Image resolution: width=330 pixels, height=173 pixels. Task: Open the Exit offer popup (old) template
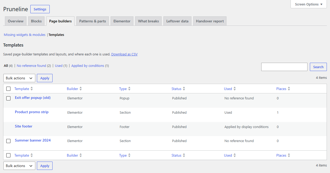point(33,98)
